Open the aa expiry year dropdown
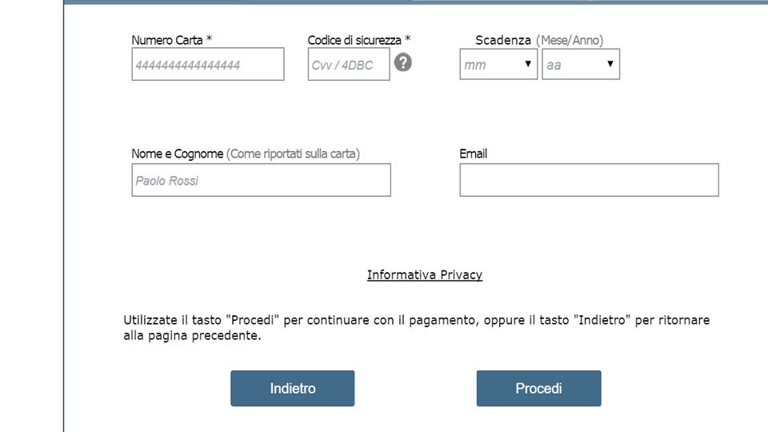768x432 pixels. pyautogui.click(x=581, y=64)
